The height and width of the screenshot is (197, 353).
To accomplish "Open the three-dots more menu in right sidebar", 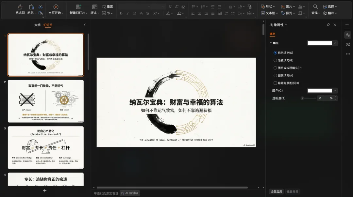I will click(348, 54).
